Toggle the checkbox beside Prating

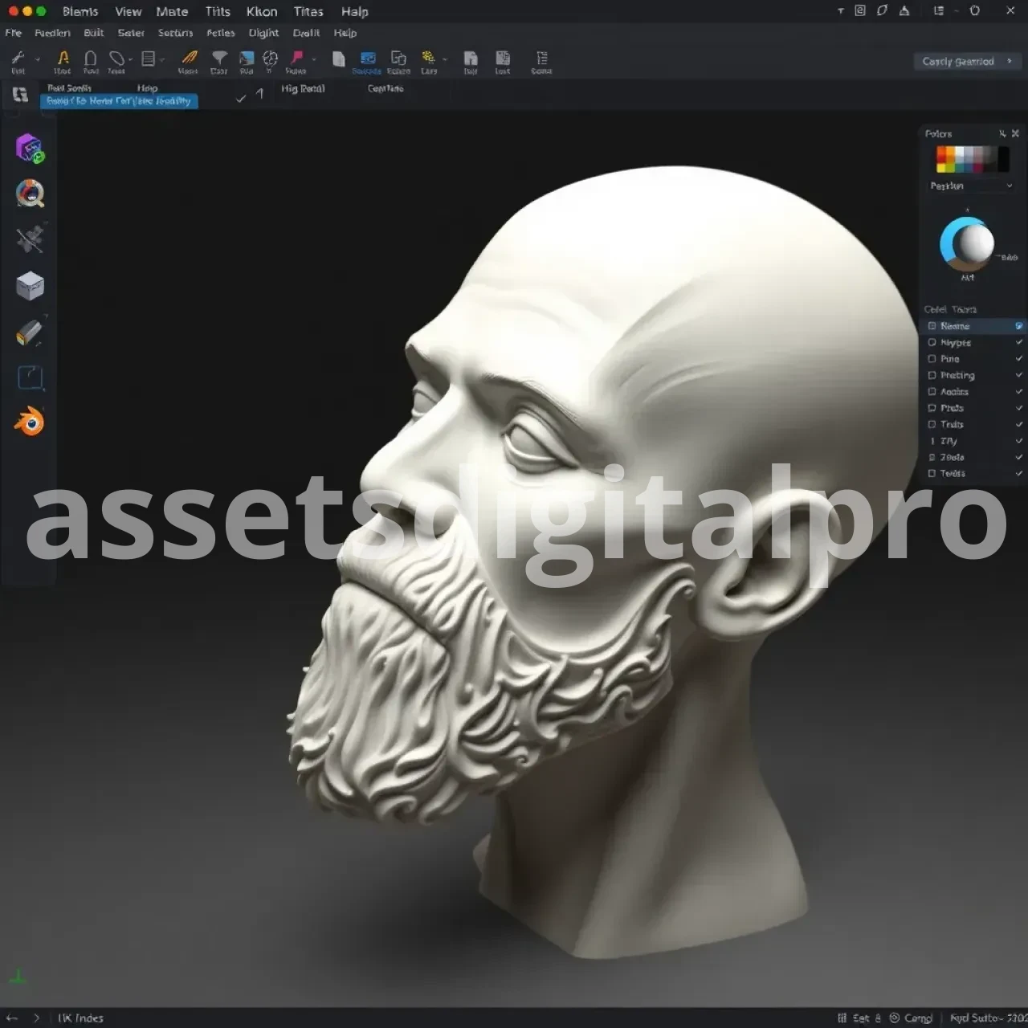tap(932, 375)
